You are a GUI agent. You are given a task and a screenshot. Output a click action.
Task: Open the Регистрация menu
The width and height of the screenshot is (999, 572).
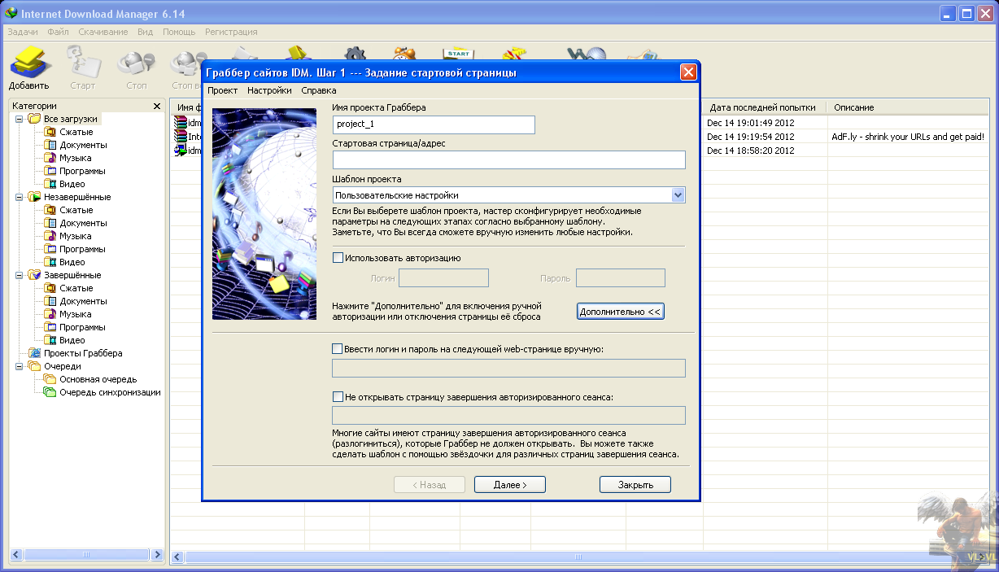point(231,32)
